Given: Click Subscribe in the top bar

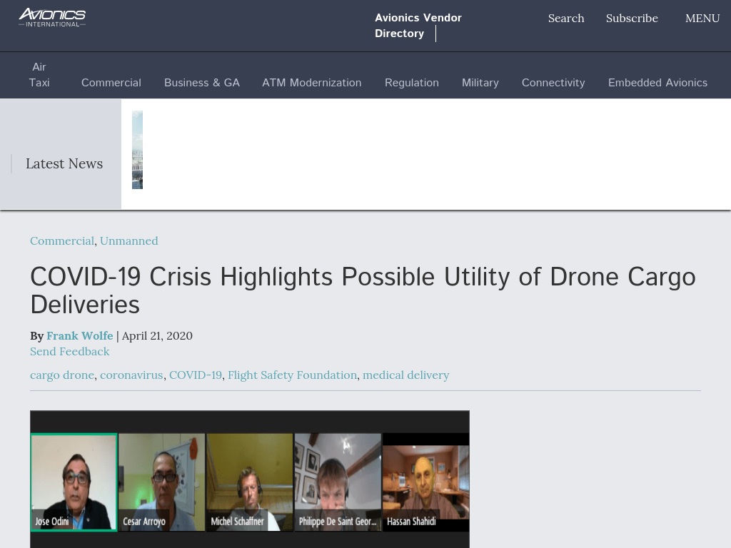Looking at the screenshot, I should [x=632, y=18].
